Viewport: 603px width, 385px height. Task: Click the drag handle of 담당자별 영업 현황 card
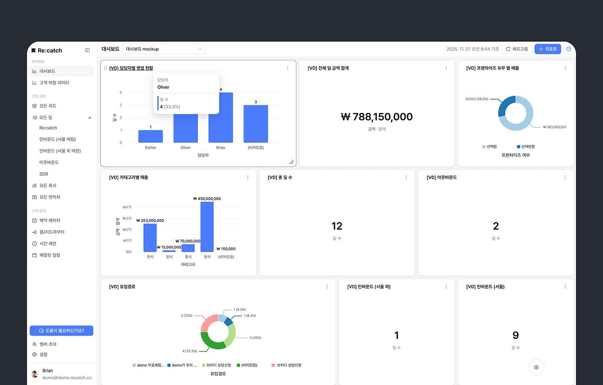coord(106,68)
